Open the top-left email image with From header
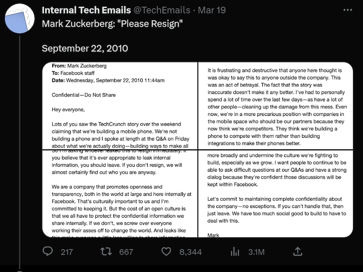 [120, 105]
